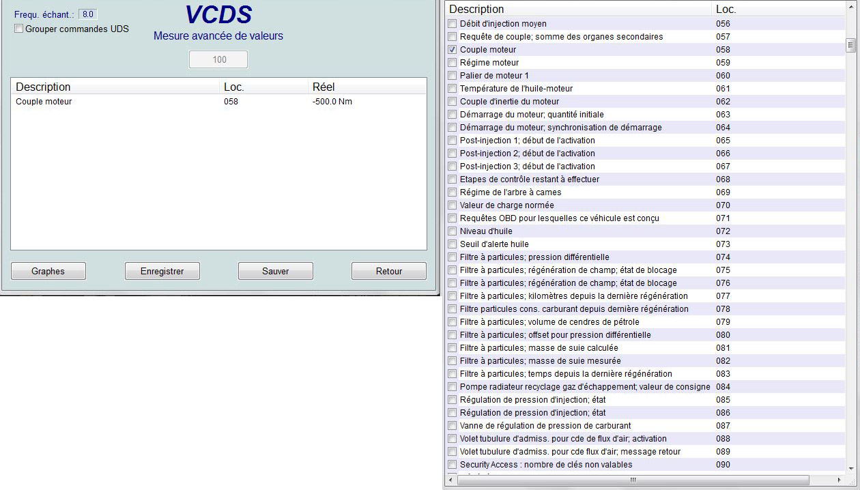The height and width of the screenshot is (490, 860).
Task: Select Filtre à particules; offset pour pression différentielle
Action: pos(645,335)
